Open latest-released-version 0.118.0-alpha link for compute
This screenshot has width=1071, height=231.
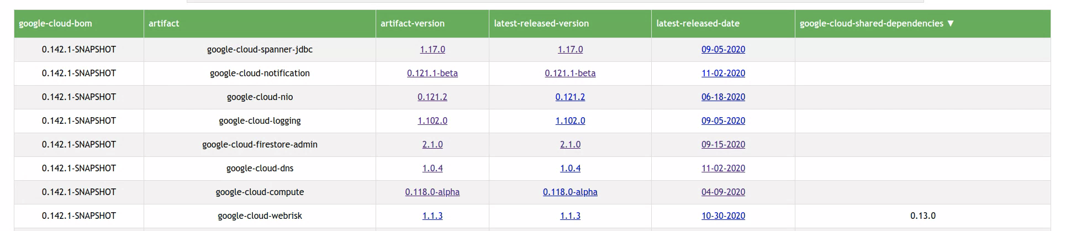pos(570,192)
